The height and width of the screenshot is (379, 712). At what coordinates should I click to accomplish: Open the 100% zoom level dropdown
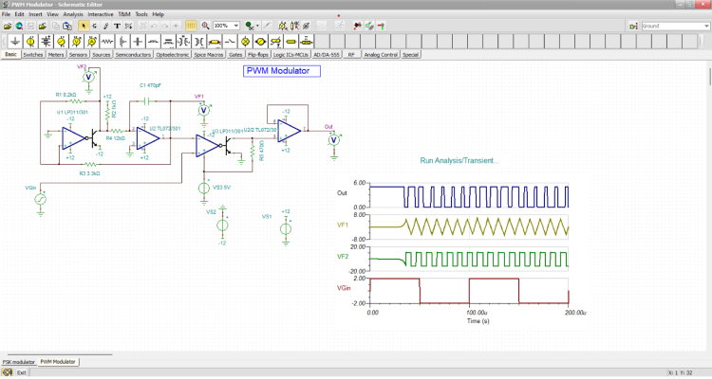click(235, 26)
